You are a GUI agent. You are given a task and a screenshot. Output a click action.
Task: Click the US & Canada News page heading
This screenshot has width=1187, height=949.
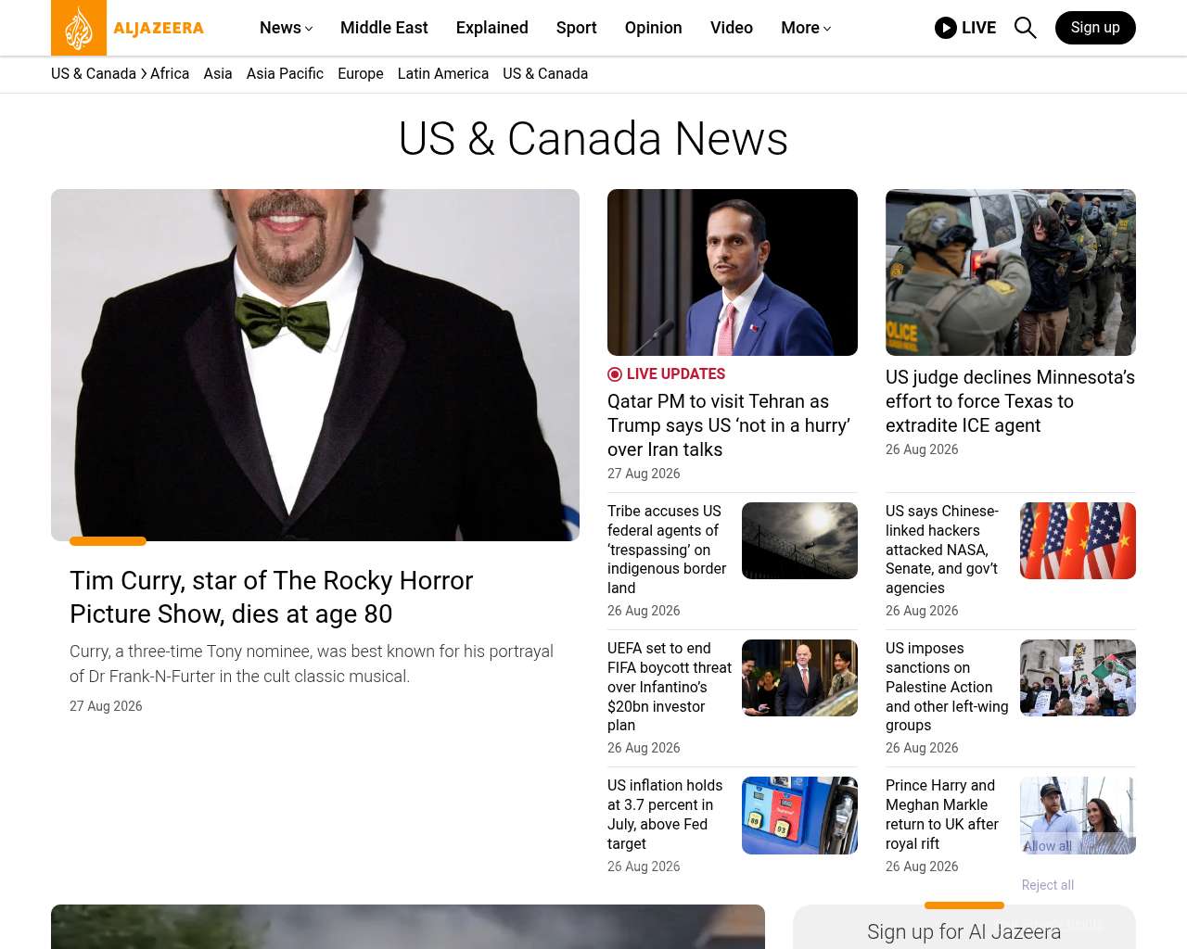593,139
